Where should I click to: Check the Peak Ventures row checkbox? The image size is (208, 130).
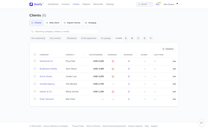coord(35,99)
